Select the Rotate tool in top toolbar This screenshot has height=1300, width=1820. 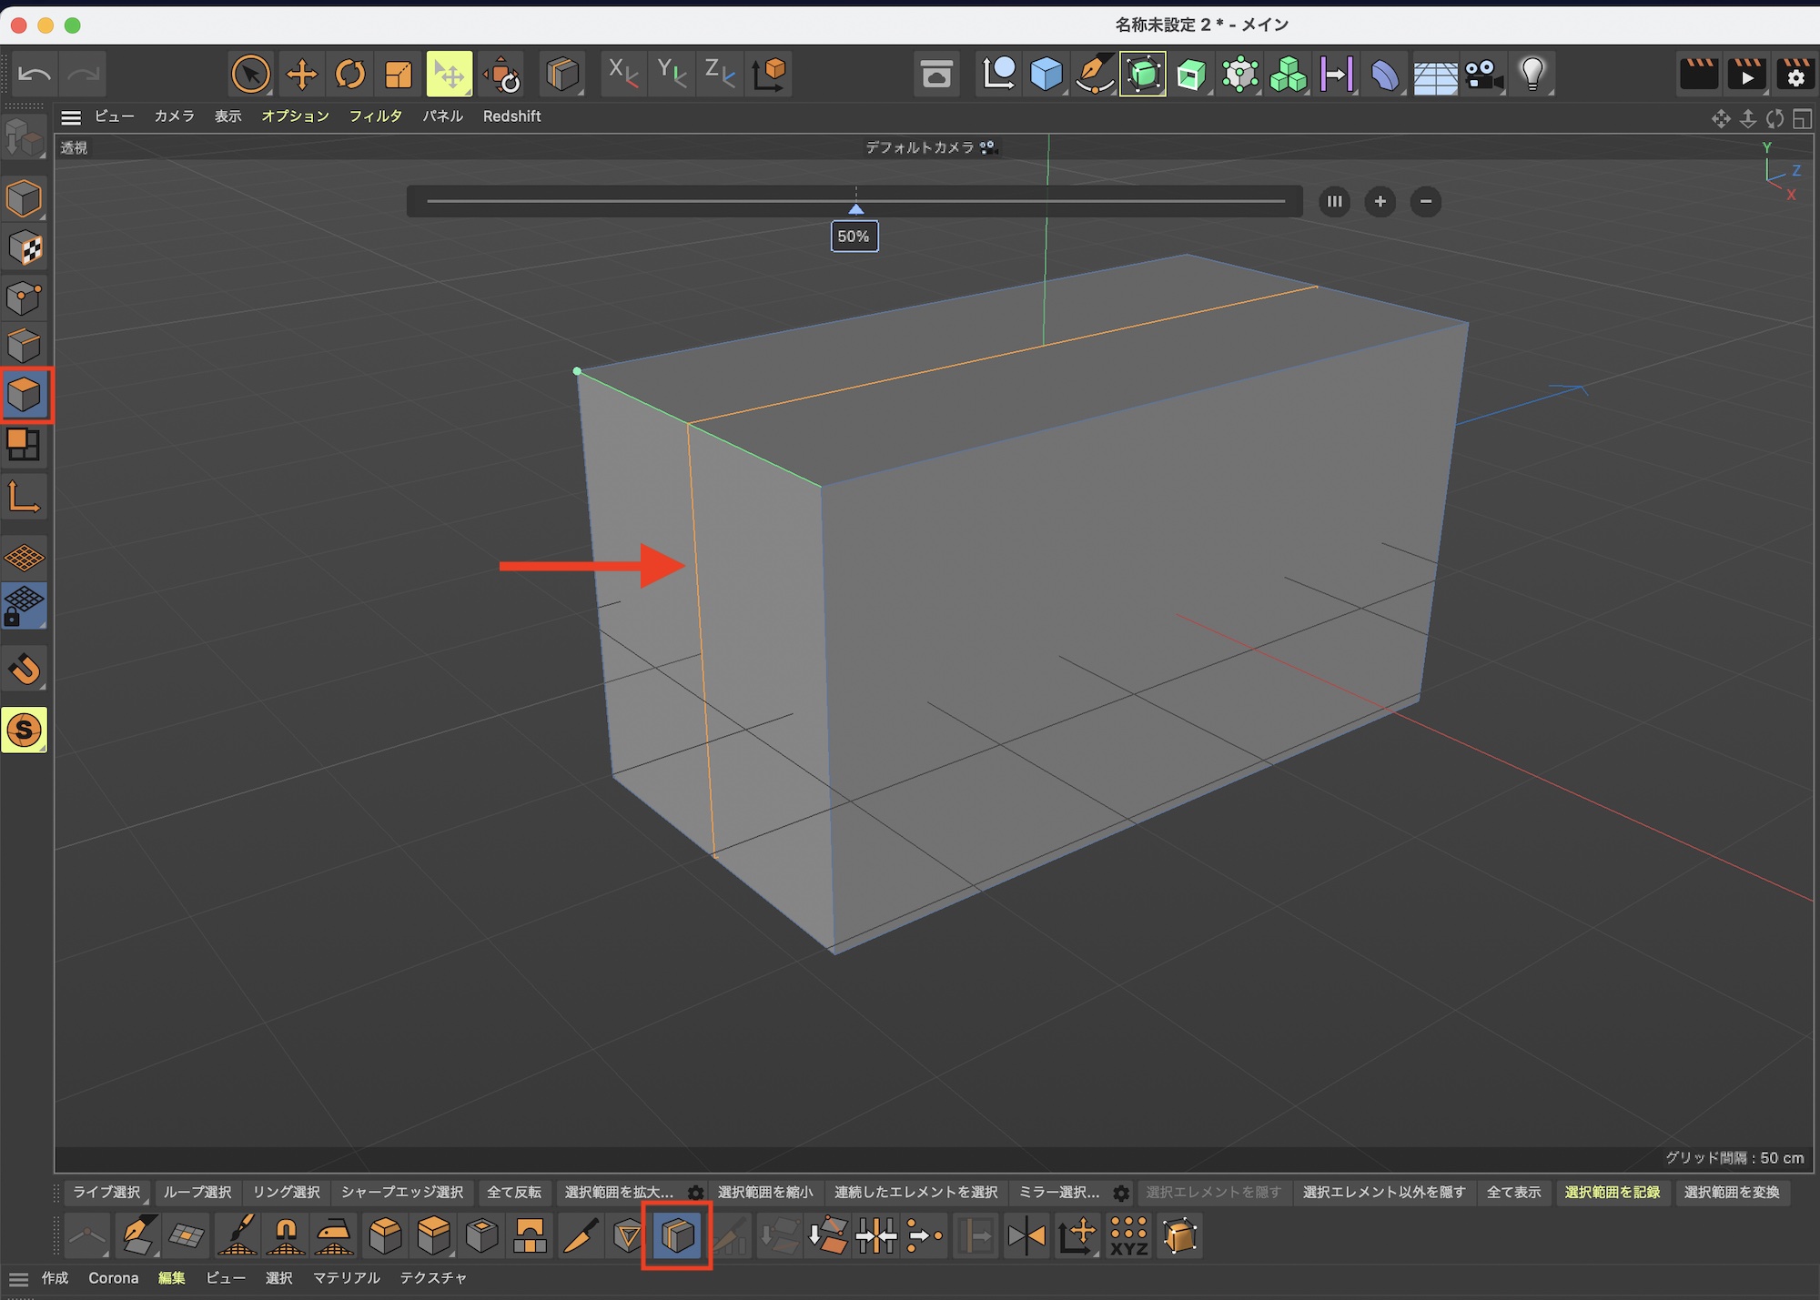click(x=350, y=74)
